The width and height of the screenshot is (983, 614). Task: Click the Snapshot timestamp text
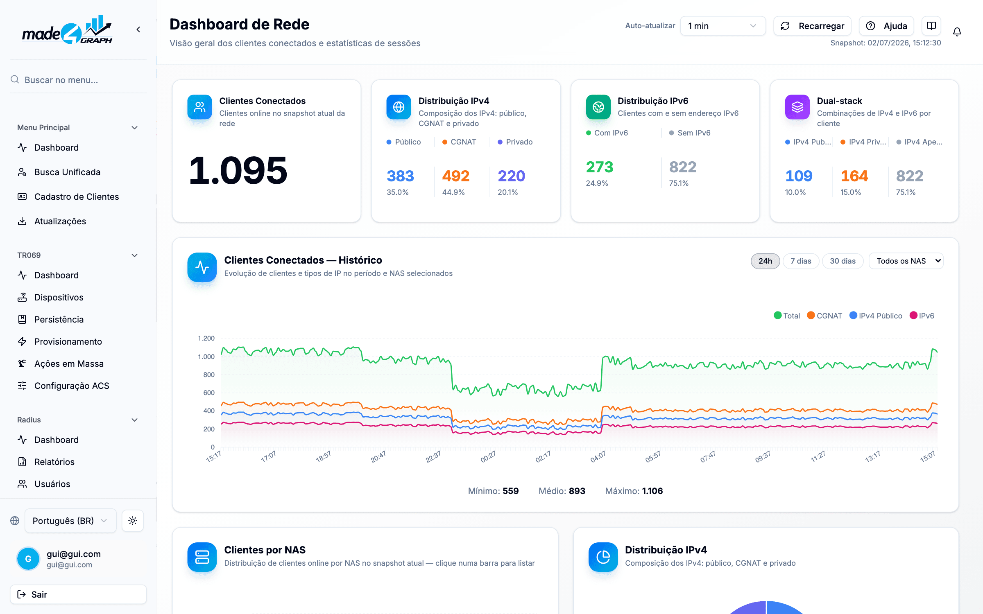click(x=886, y=43)
